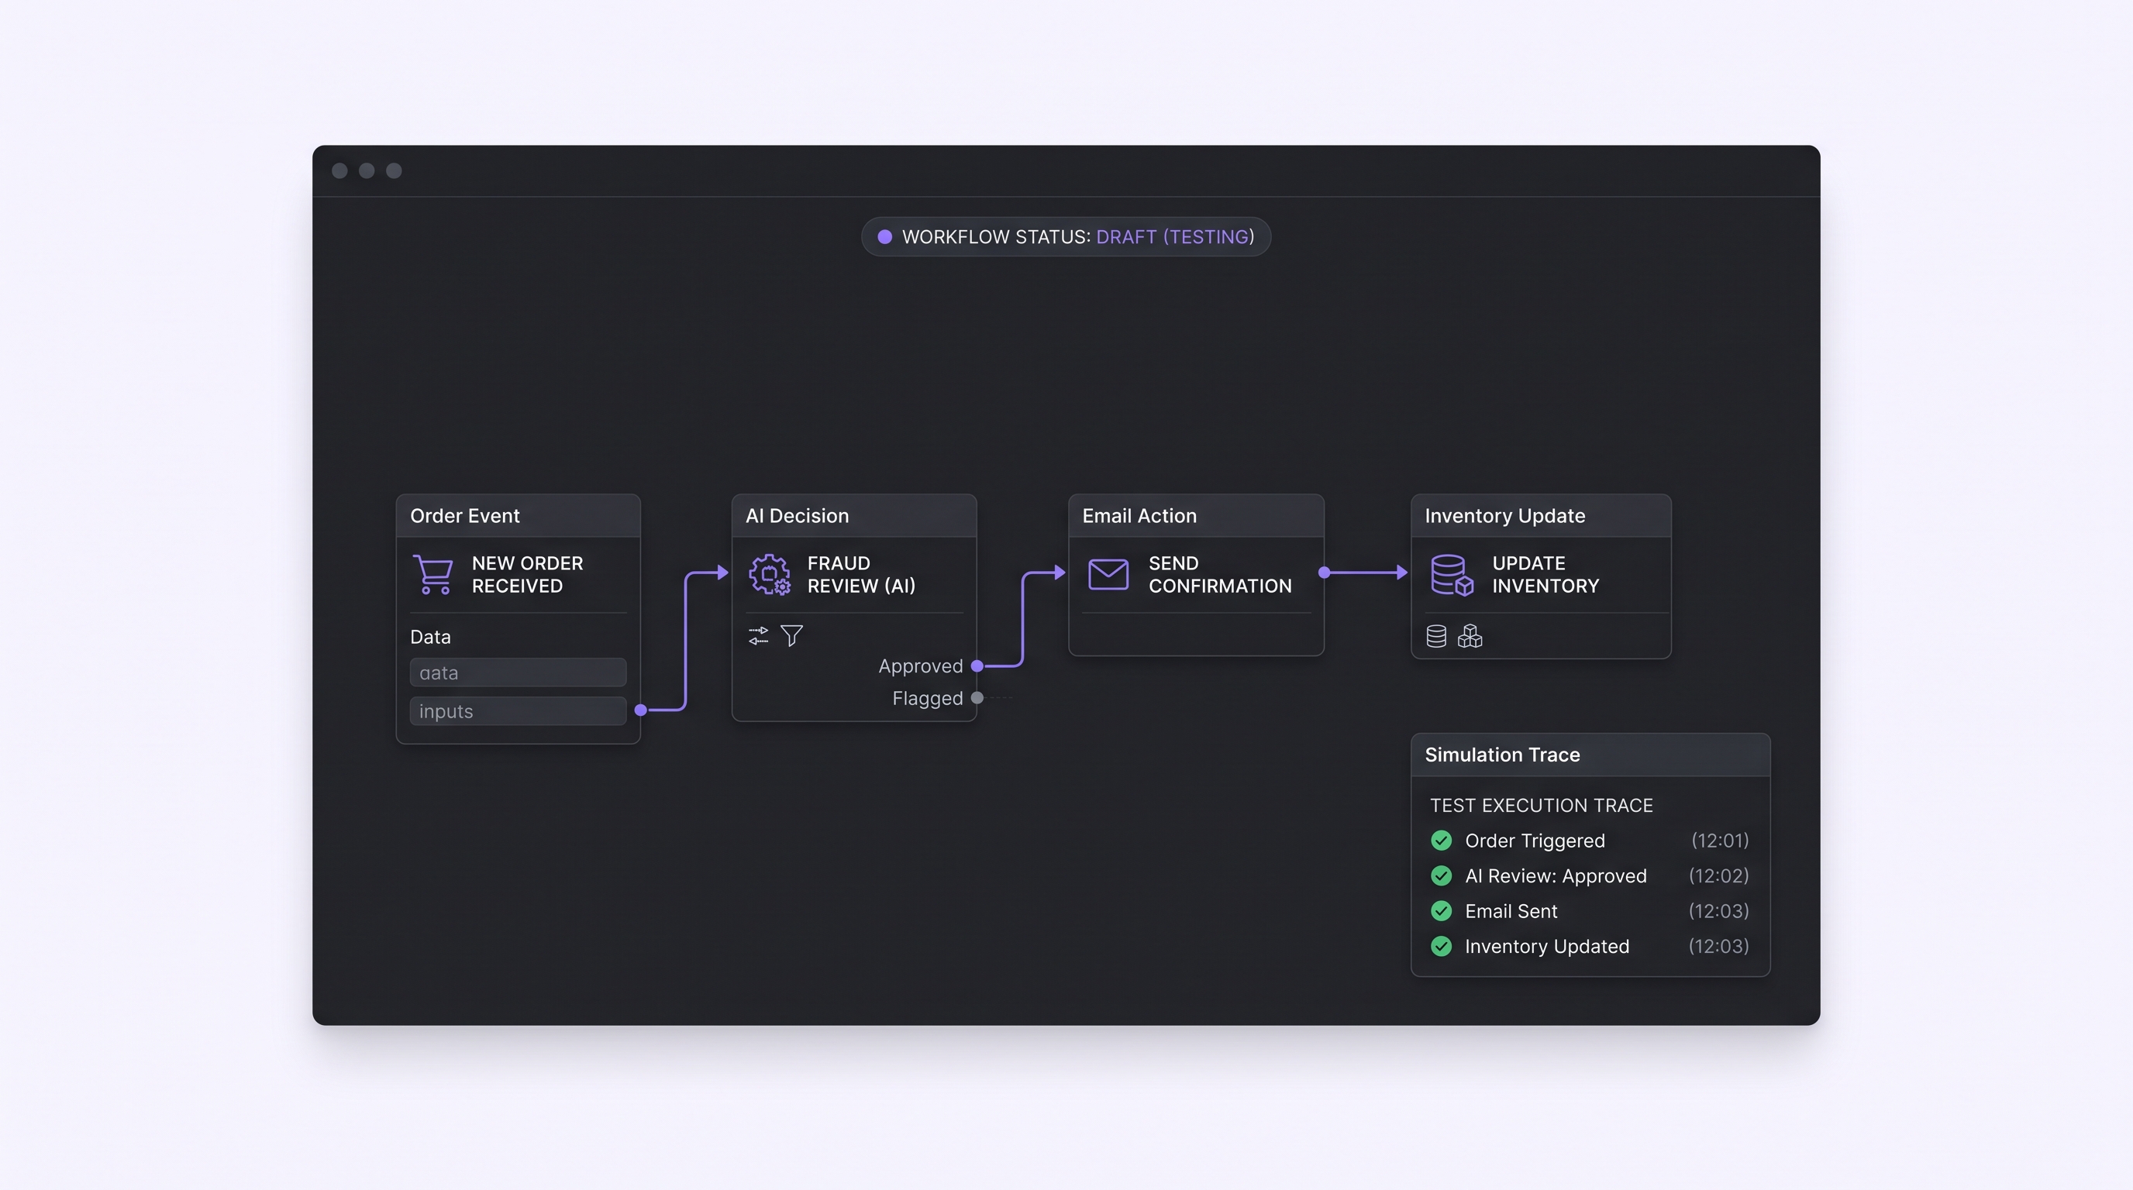2133x1190 pixels.
Task: Click the 'NEW ORDER RECEIVED' label
Action: click(x=528, y=574)
